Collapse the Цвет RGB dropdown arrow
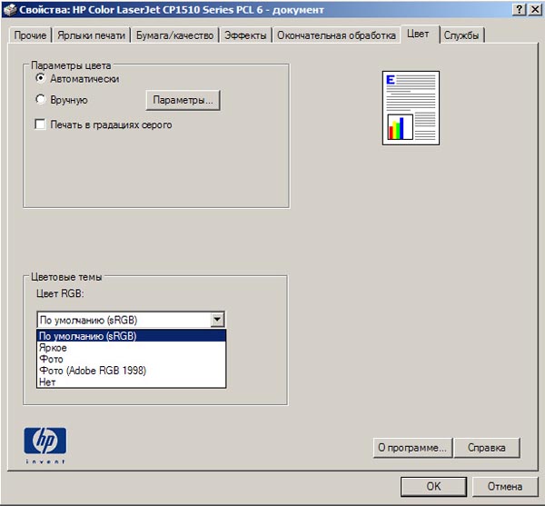The width and height of the screenshot is (545, 506). pos(217,320)
